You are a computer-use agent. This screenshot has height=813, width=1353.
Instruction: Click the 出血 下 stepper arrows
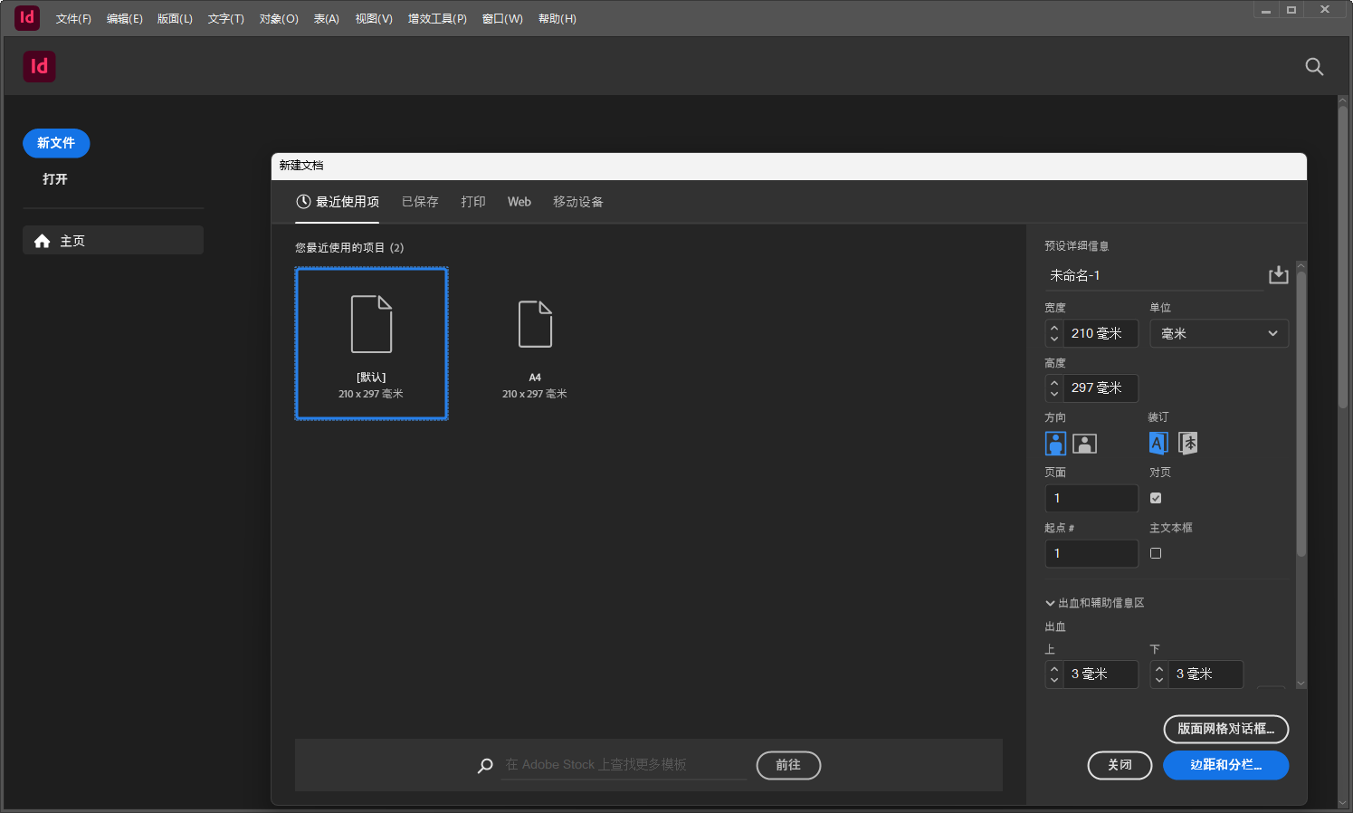coord(1159,674)
